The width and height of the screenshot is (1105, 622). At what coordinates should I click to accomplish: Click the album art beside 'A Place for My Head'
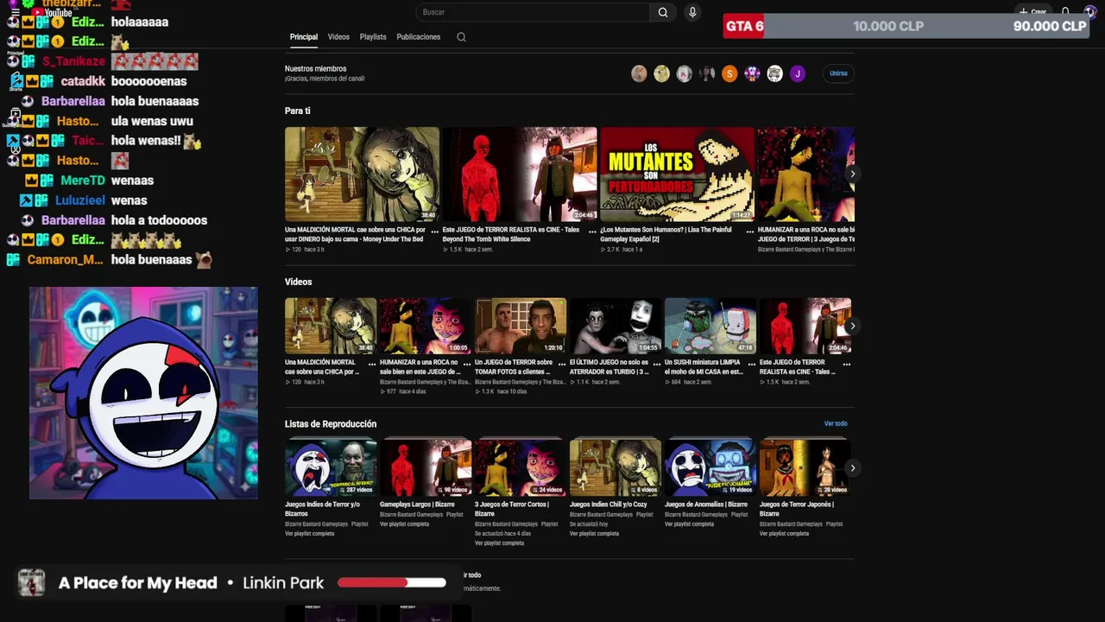[x=32, y=582]
